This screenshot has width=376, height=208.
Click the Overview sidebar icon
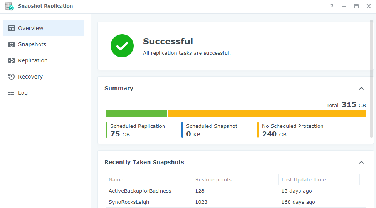point(11,28)
